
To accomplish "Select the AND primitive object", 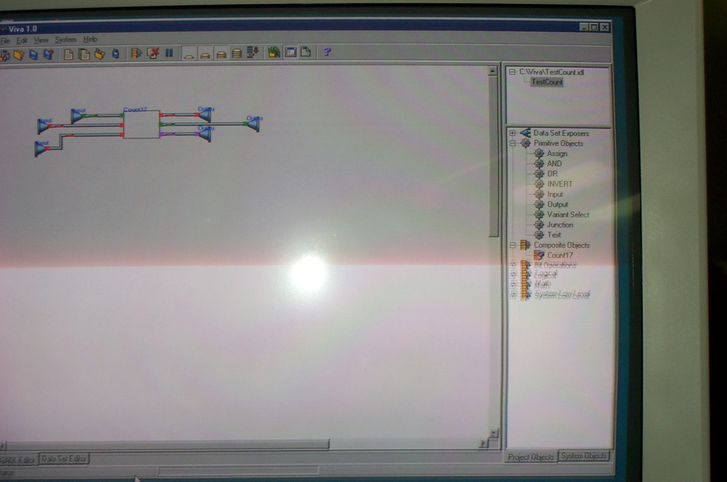I will pyautogui.click(x=554, y=163).
